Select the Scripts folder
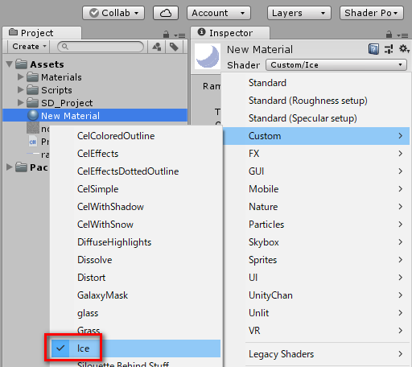 tap(49, 90)
